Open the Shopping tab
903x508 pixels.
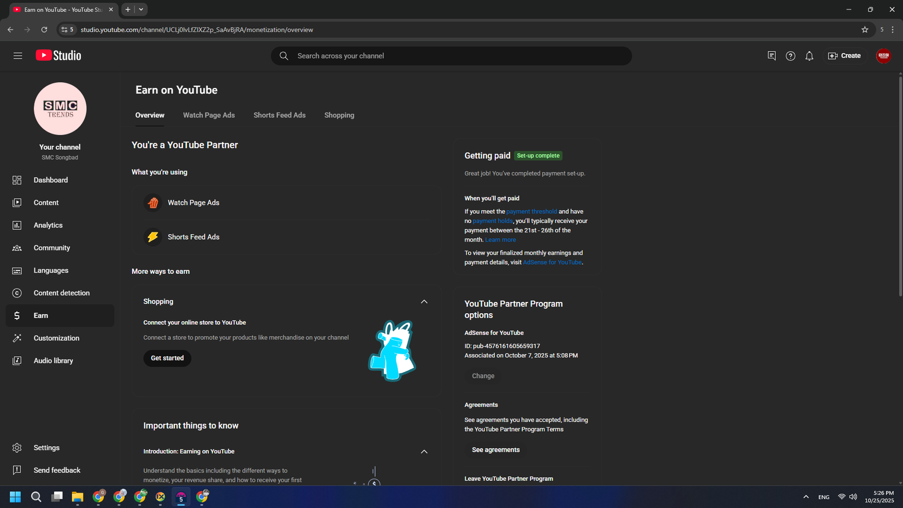[x=339, y=115]
